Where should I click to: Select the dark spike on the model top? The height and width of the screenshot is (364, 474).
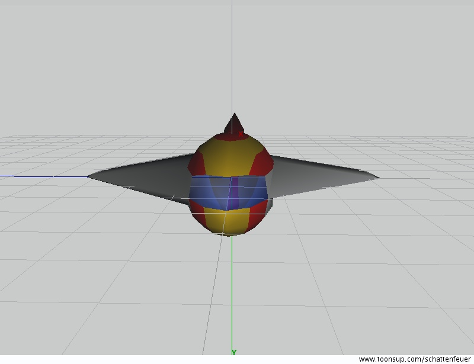coord(234,123)
